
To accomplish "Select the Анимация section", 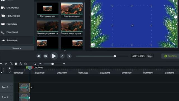I will point(17,40).
